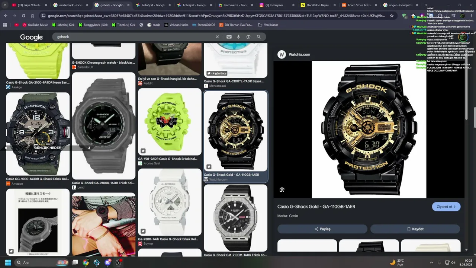
Task: Start a voice search with microphone
Action: pos(239,37)
